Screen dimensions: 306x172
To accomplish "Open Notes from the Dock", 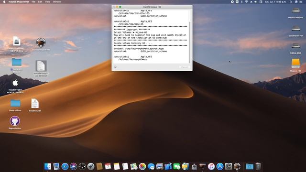I will point(117,166).
